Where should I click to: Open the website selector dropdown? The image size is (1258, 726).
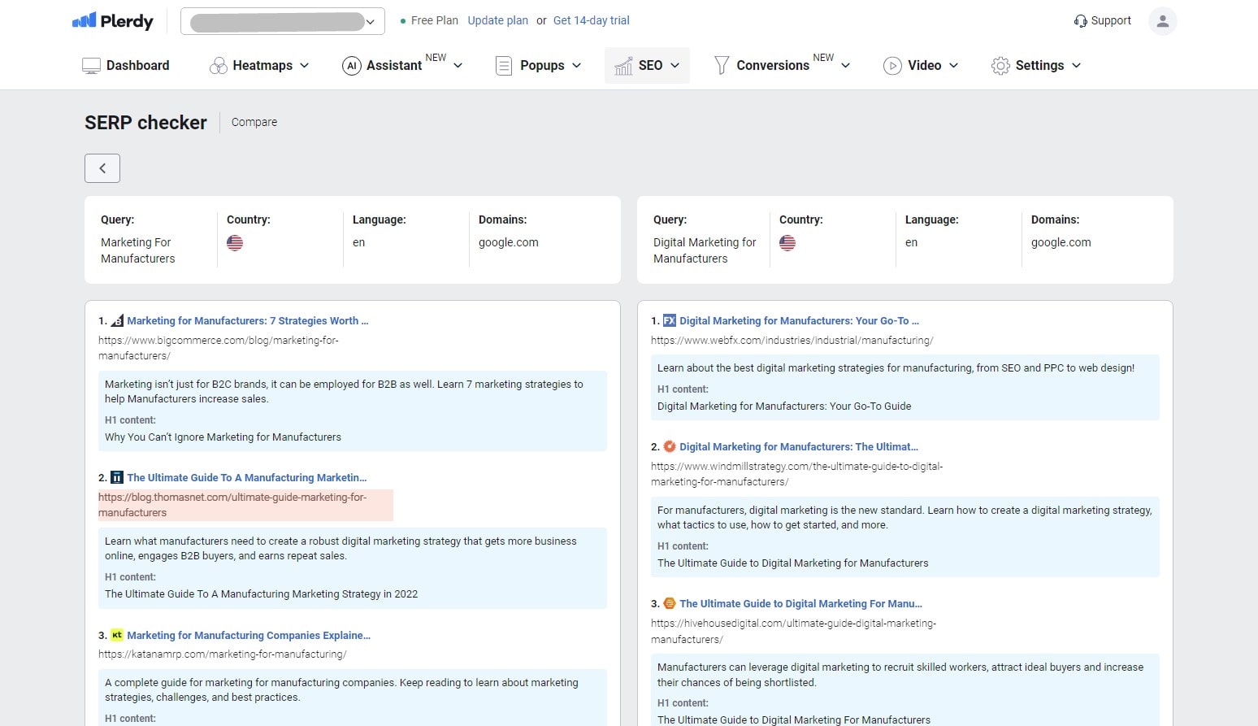(x=283, y=22)
